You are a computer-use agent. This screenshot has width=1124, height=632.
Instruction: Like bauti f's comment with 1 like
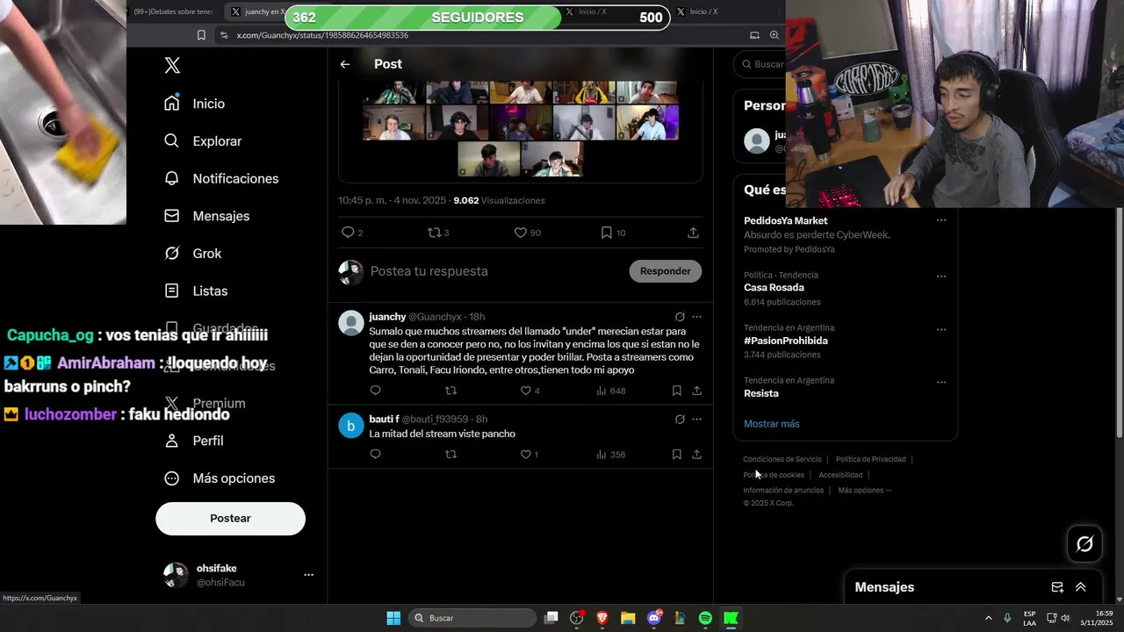[526, 455]
